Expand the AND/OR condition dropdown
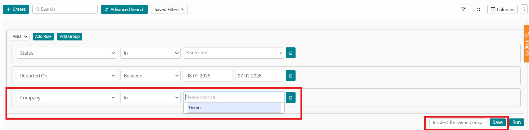 coord(20,36)
